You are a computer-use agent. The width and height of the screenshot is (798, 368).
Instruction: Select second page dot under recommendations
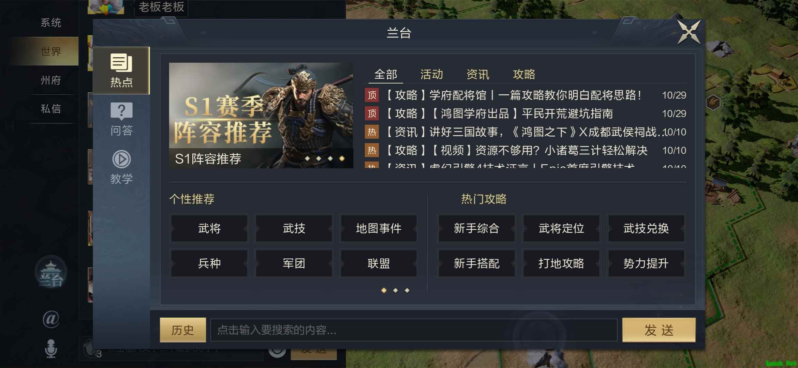point(395,290)
